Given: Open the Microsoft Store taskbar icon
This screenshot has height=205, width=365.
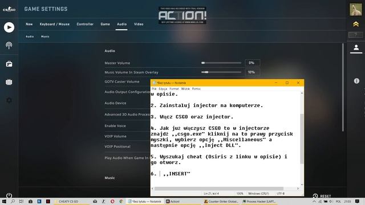Looking at the screenshot, I should click(x=30, y=201).
